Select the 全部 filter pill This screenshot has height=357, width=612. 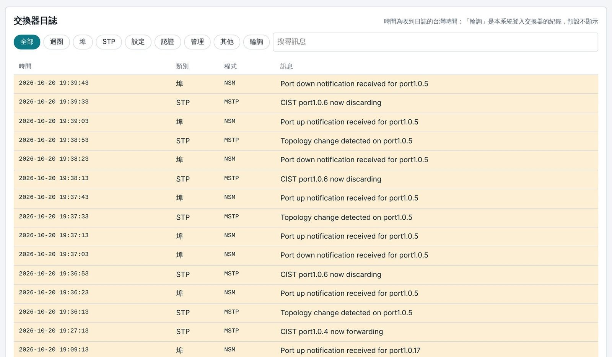click(x=27, y=42)
